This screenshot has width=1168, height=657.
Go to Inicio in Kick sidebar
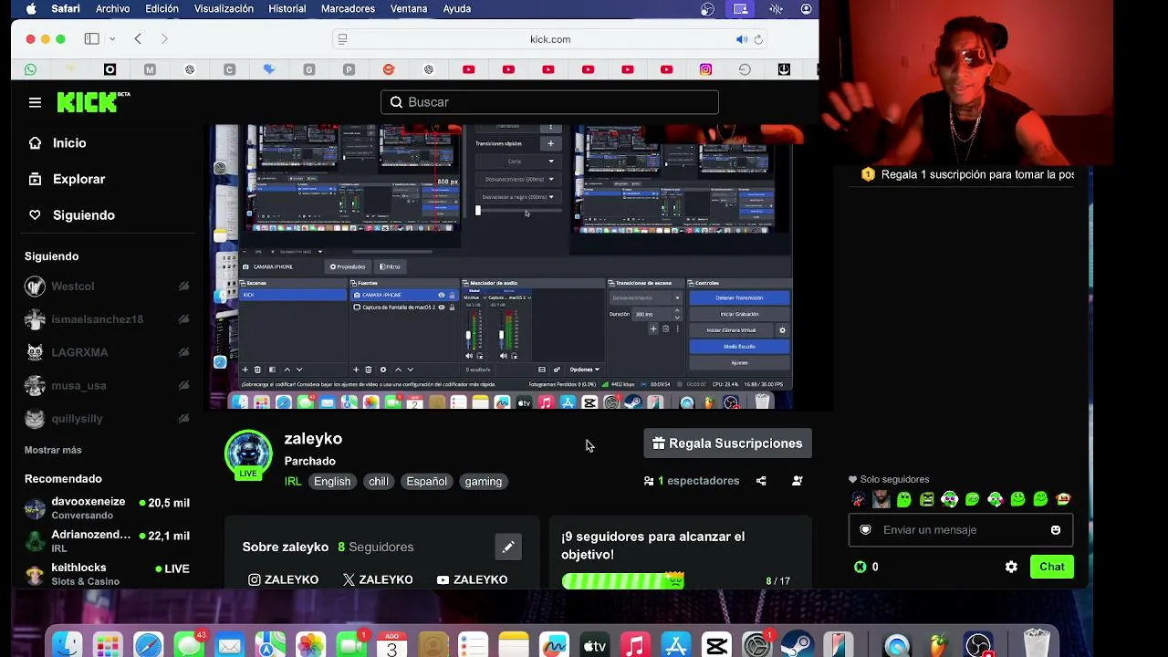point(57,143)
